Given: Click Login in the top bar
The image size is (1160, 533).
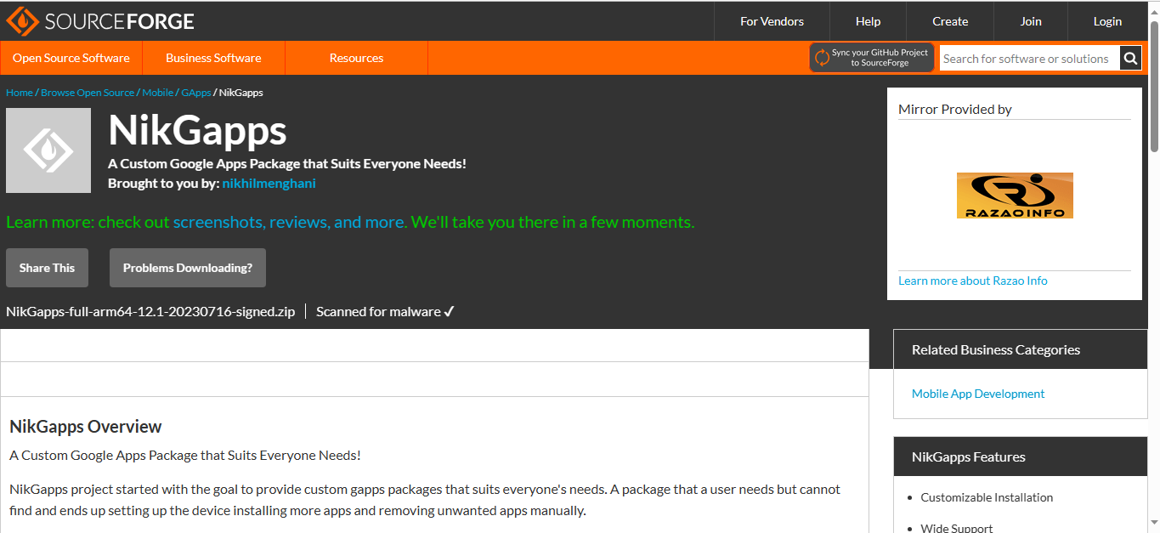Looking at the screenshot, I should (1107, 21).
